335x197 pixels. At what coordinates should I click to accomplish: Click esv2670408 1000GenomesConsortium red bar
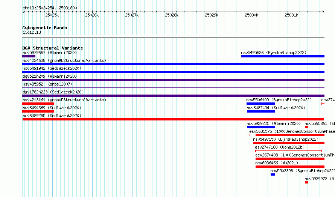pyautogui.click(x=290, y=159)
